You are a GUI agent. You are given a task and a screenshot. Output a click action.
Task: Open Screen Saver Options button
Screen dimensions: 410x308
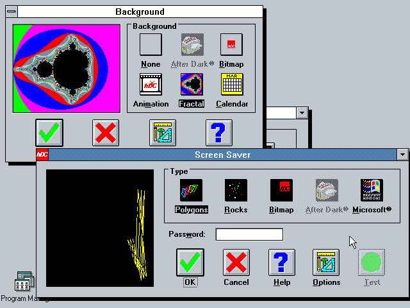pyautogui.click(x=326, y=262)
